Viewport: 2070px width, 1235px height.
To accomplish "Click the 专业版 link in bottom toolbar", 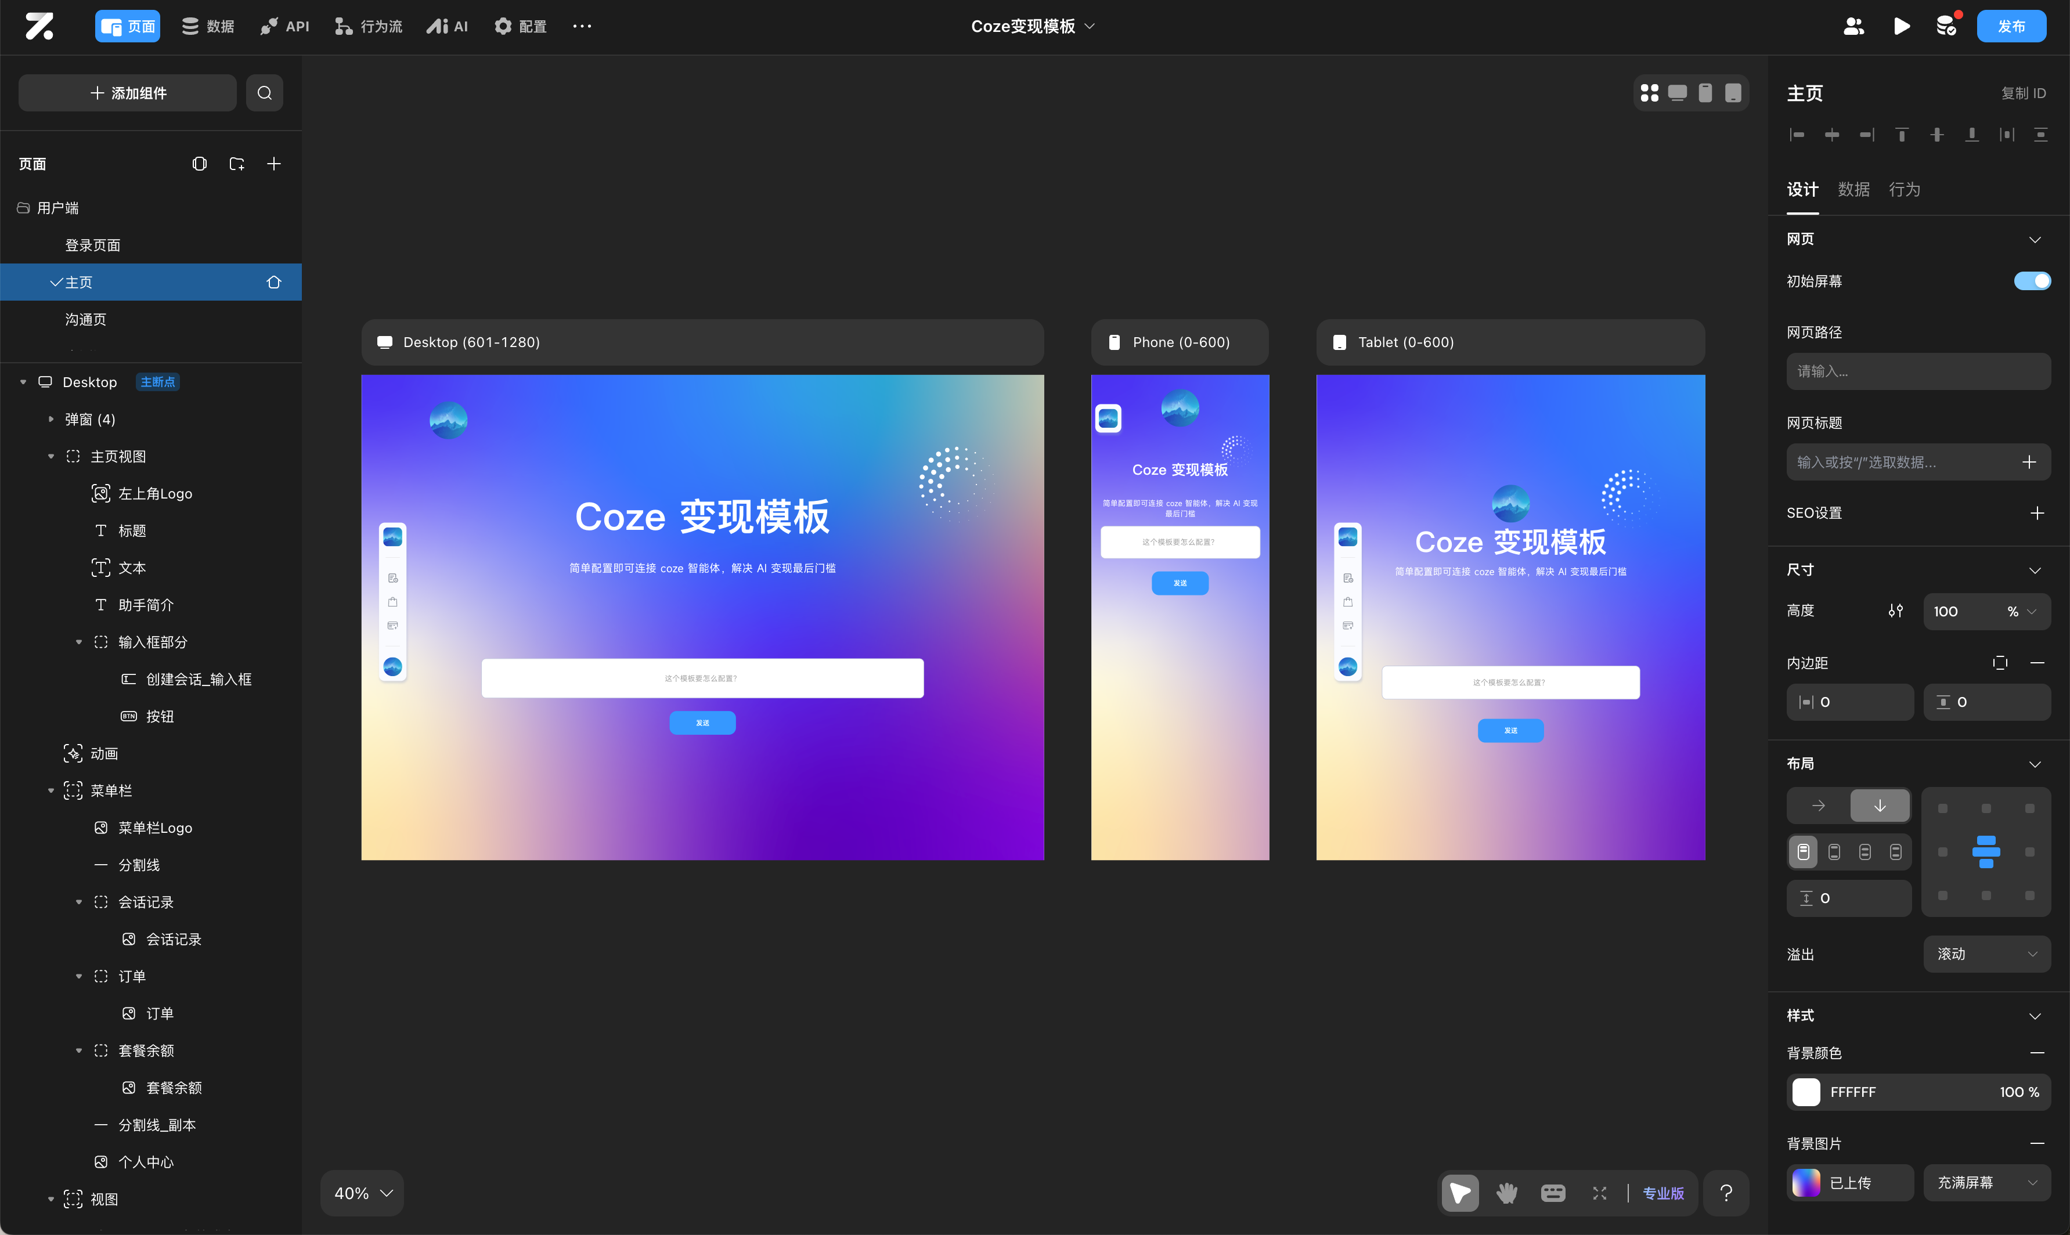I will (1663, 1193).
